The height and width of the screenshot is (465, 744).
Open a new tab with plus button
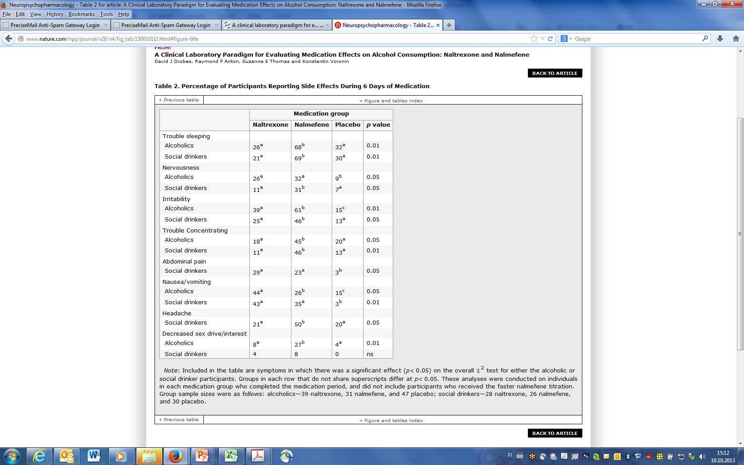click(x=449, y=25)
